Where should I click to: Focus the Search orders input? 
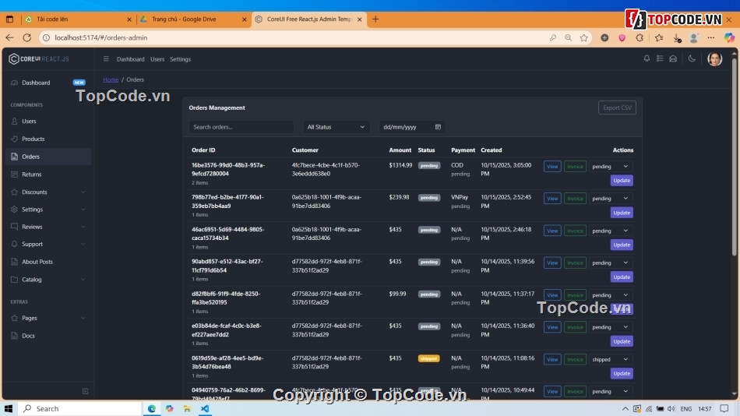tap(241, 127)
